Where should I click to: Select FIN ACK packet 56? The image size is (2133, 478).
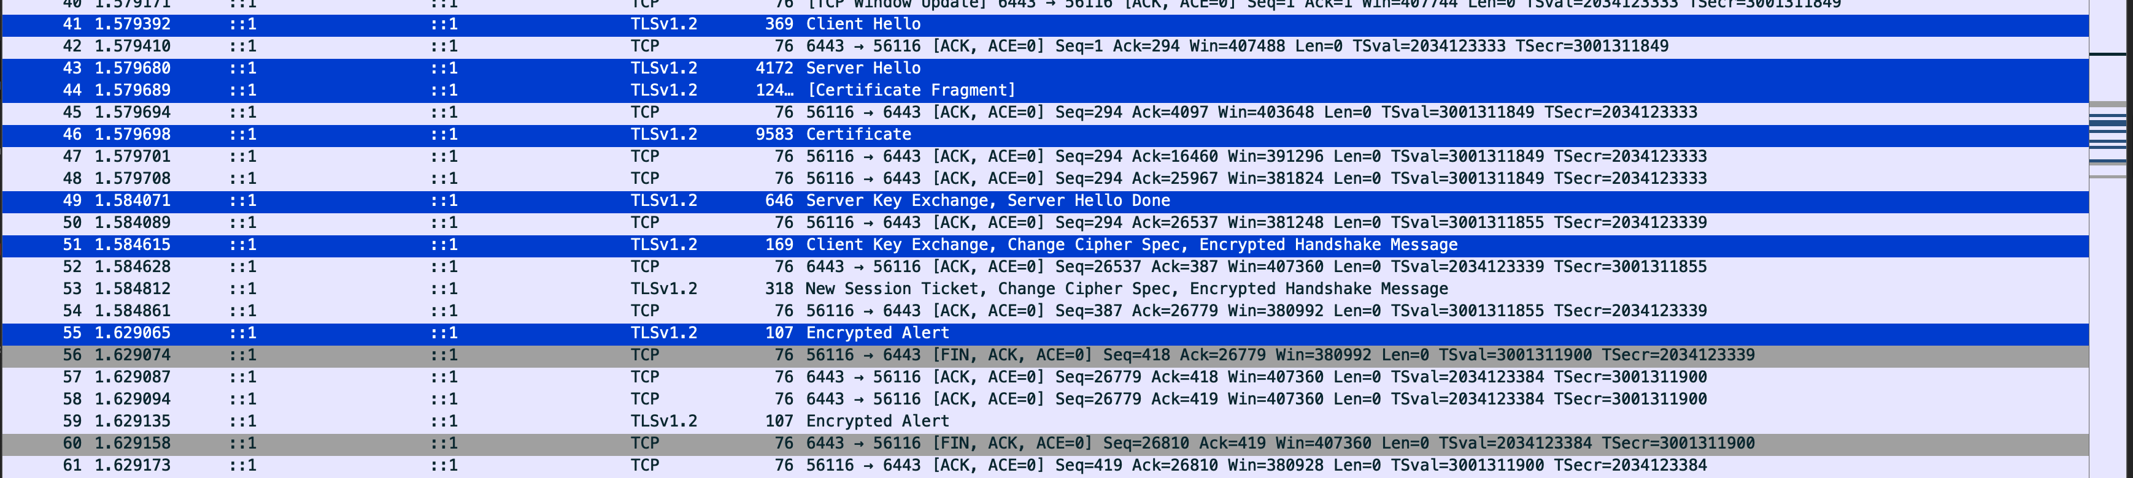pyautogui.click(x=1044, y=355)
